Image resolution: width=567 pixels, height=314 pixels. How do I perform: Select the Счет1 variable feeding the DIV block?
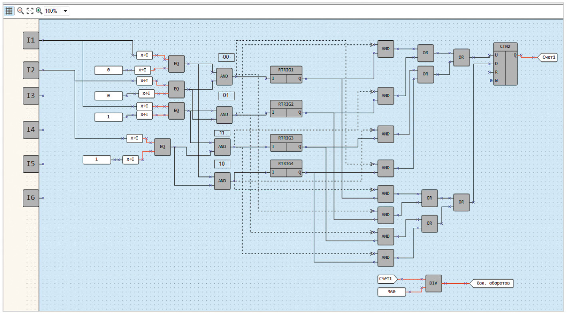387,279
